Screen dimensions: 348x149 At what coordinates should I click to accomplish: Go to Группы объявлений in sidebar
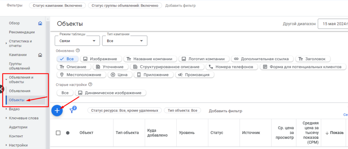[19, 66]
